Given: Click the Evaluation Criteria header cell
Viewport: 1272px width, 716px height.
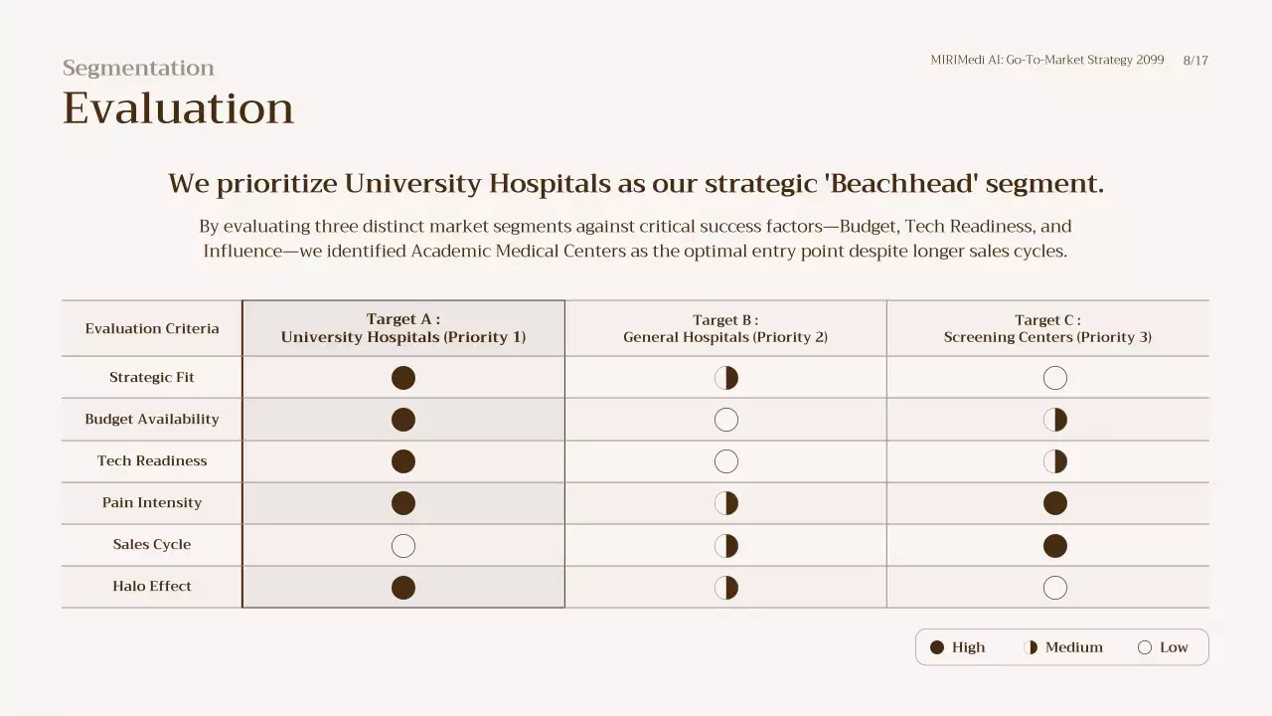Looking at the screenshot, I should click(152, 329).
